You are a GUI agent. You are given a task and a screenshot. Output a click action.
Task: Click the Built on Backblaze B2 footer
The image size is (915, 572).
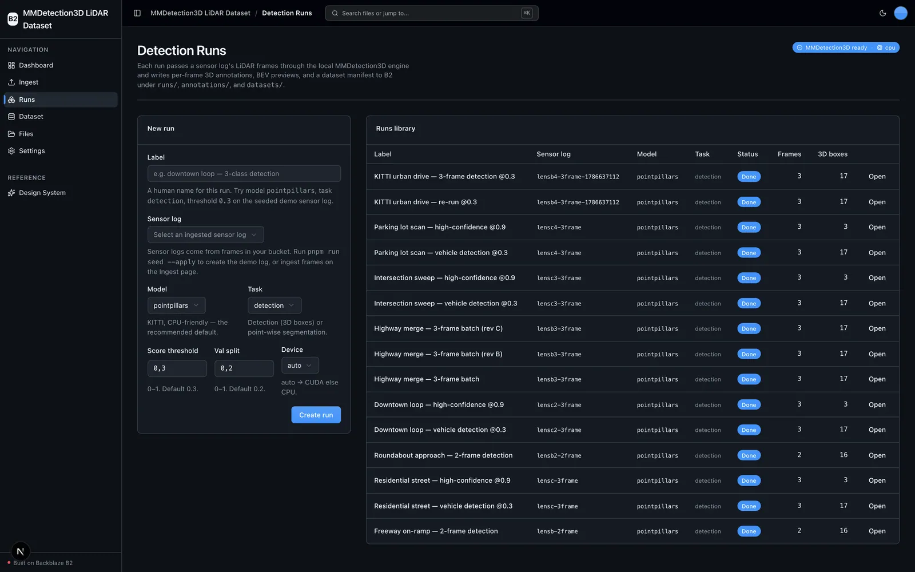43,563
